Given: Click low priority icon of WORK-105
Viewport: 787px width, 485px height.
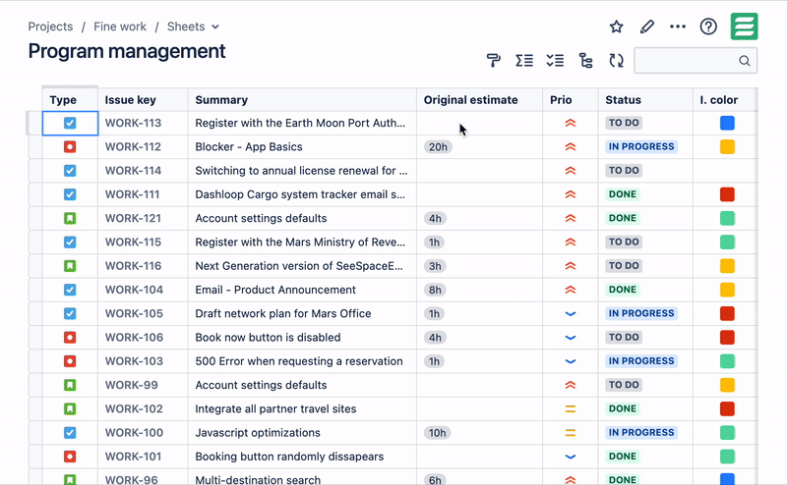Looking at the screenshot, I should pos(571,313).
